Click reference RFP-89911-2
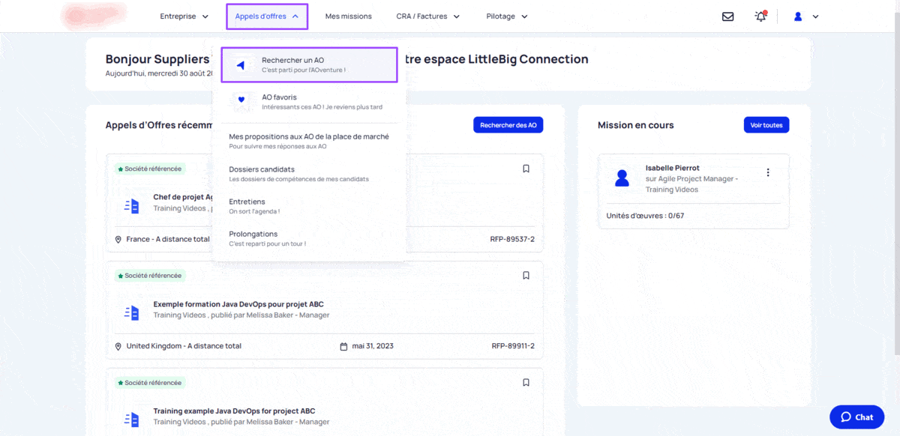Image resolution: width=900 pixels, height=436 pixels. pyautogui.click(x=513, y=346)
